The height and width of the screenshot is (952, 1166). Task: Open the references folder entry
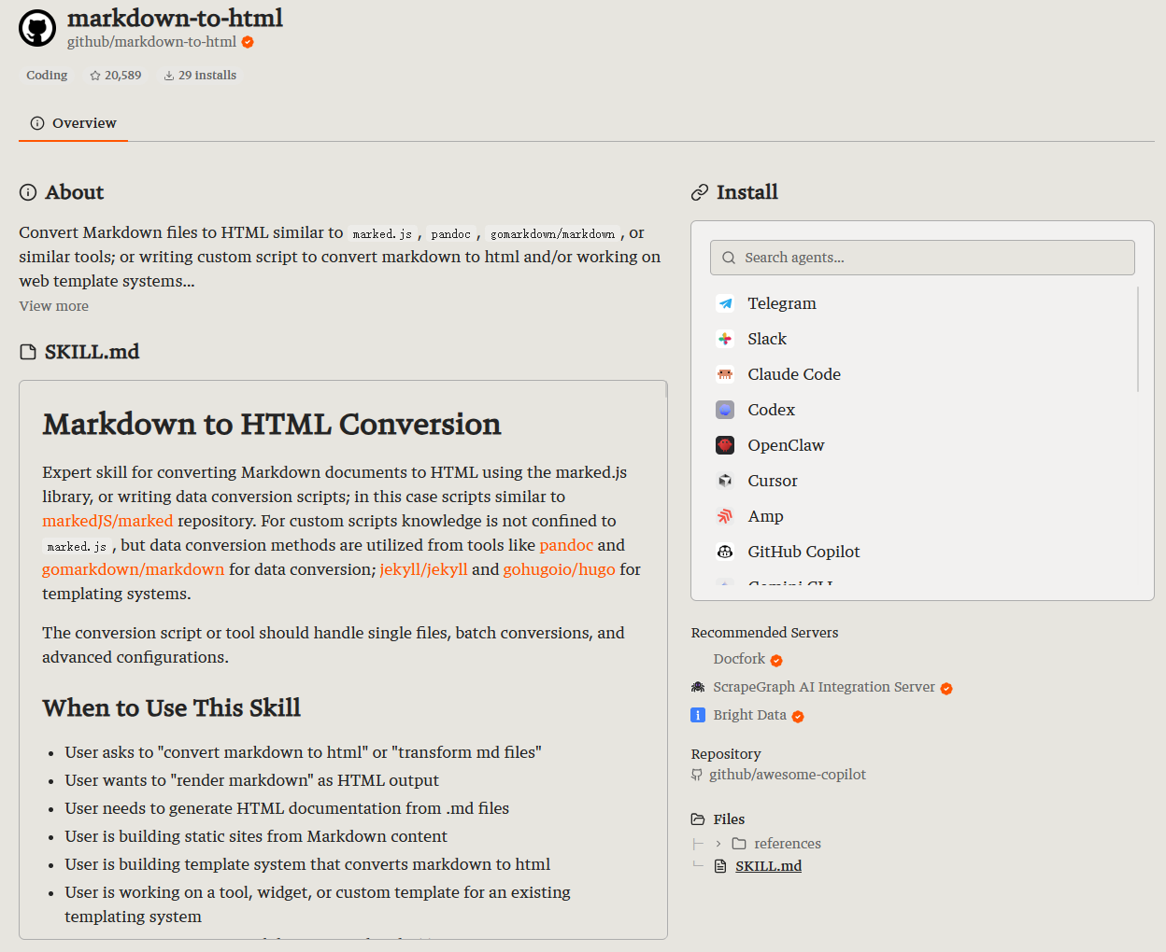click(788, 844)
